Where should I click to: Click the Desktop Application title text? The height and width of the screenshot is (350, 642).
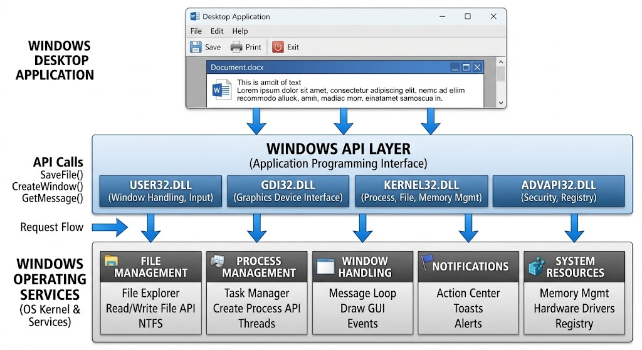point(236,17)
